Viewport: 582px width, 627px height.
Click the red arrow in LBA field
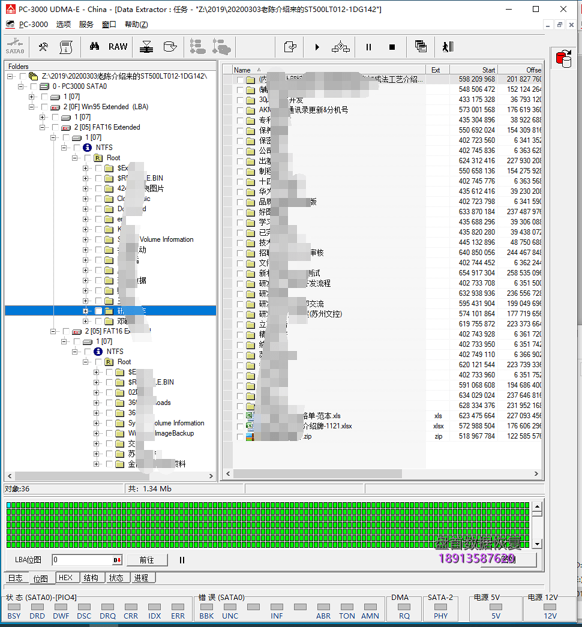tap(117, 560)
